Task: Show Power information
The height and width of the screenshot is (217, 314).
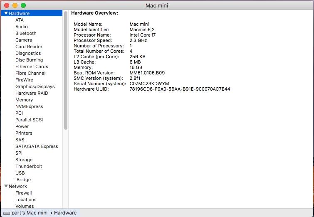Action: pyautogui.click(x=22, y=126)
